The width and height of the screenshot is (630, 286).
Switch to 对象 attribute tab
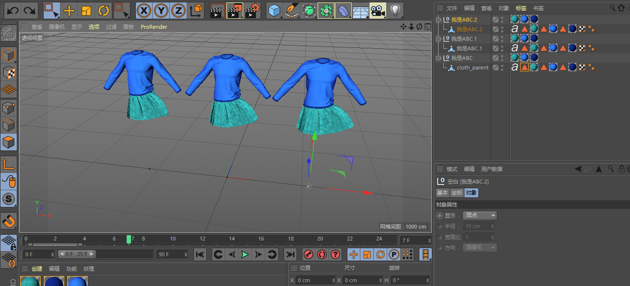(471, 193)
